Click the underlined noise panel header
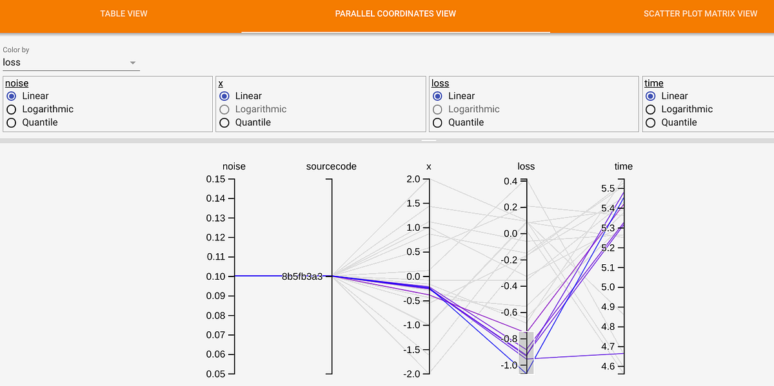The height and width of the screenshot is (386, 774). pos(16,83)
